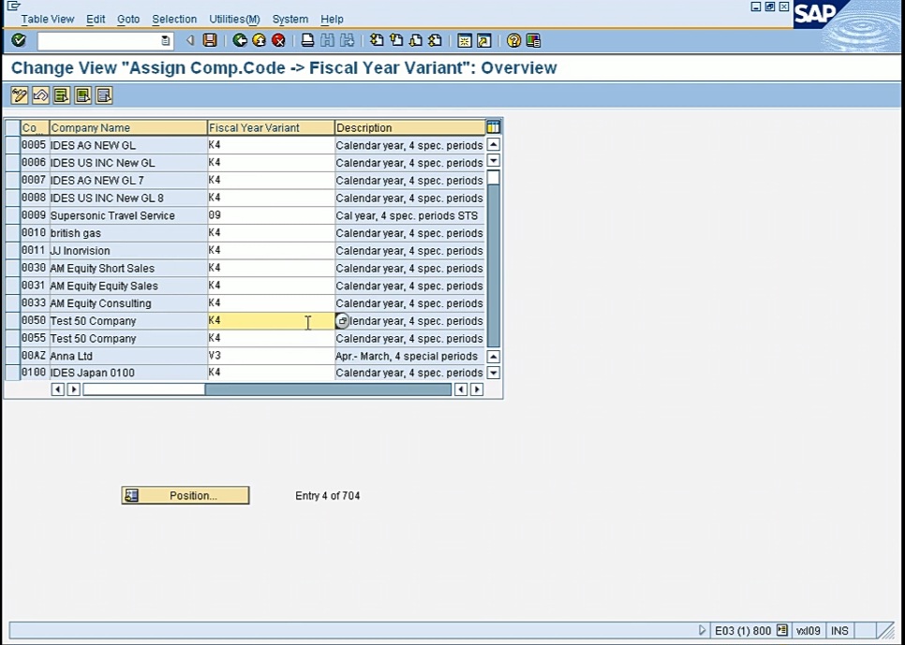Select the row for company code 0050
The width and height of the screenshot is (905, 645).
click(x=12, y=321)
